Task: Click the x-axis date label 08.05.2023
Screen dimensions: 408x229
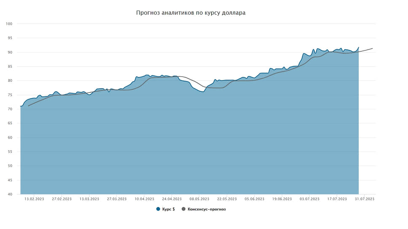Action: coord(199,199)
